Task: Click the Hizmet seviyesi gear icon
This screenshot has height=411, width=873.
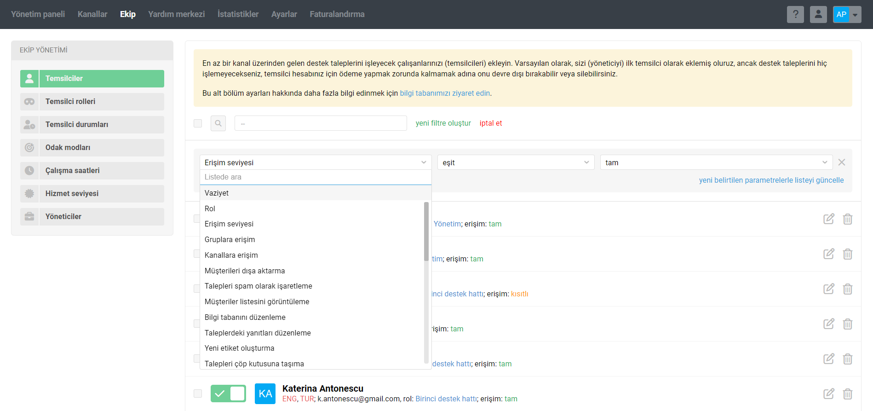Action: (x=29, y=194)
